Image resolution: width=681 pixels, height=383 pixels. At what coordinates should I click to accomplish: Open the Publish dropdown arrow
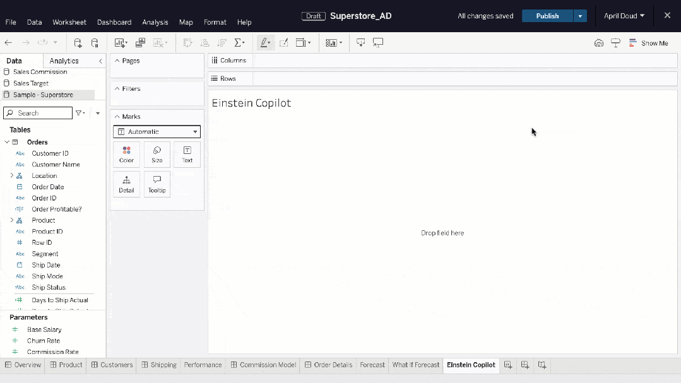[x=580, y=16]
